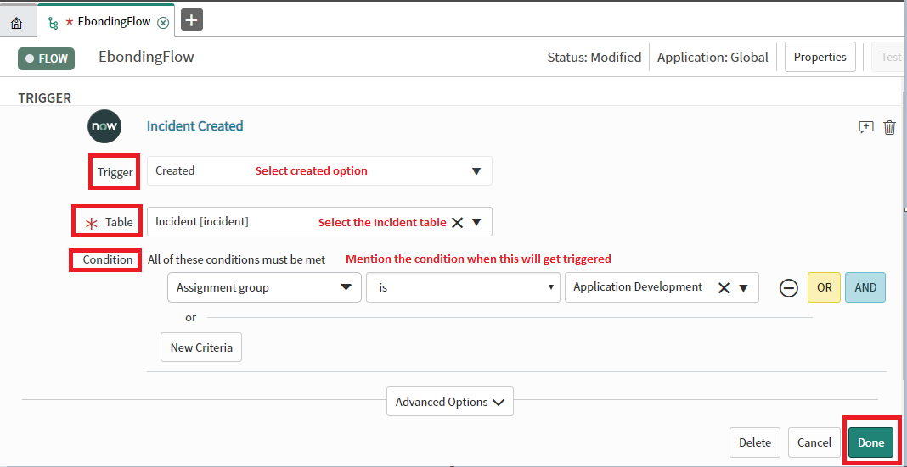This screenshot has height=467, width=907.
Task: Open the Trigger type dropdown showing Created
Action: pos(319,171)
